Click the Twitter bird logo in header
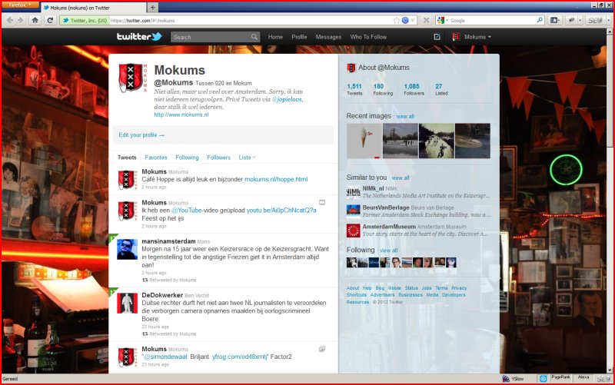 139,36
